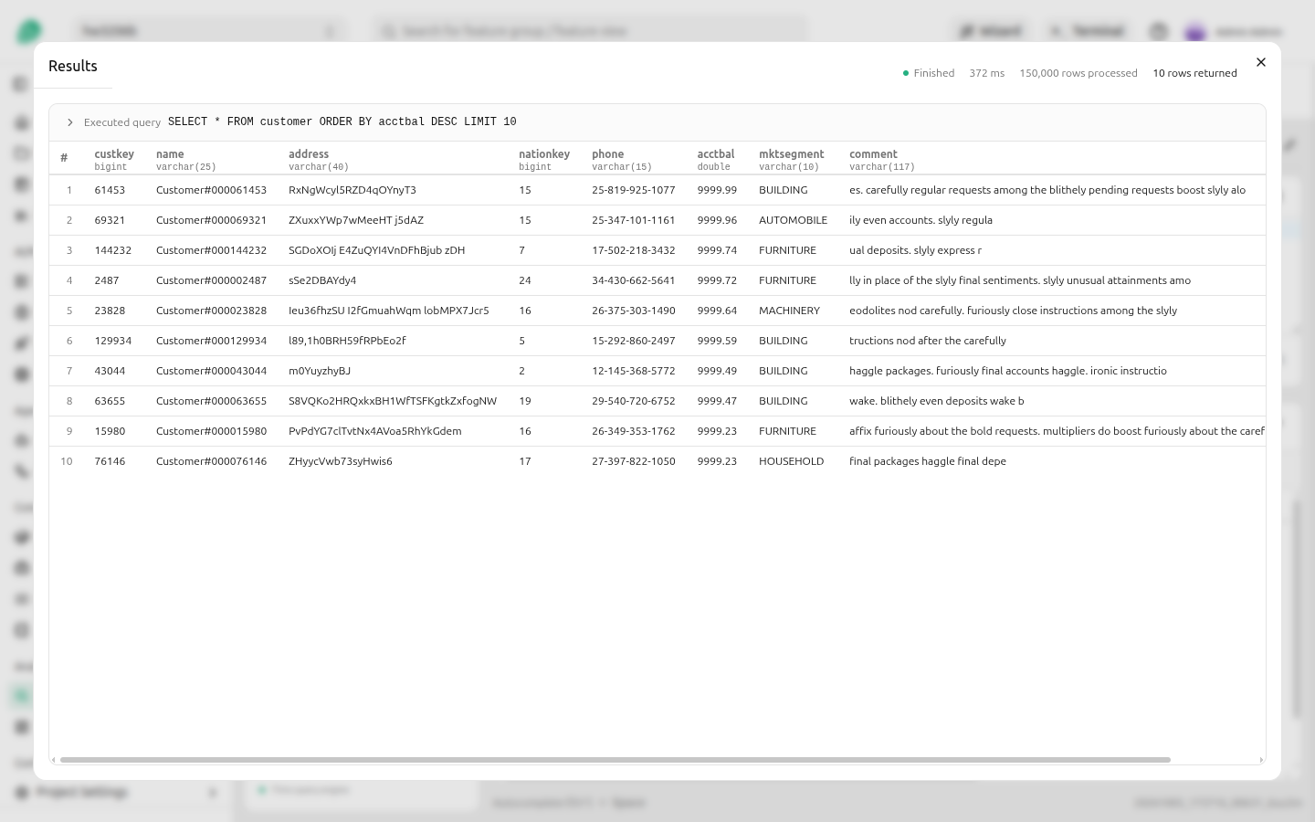Click the nationkey column header
Screen dimensions: 1315x822
(544, 160)
